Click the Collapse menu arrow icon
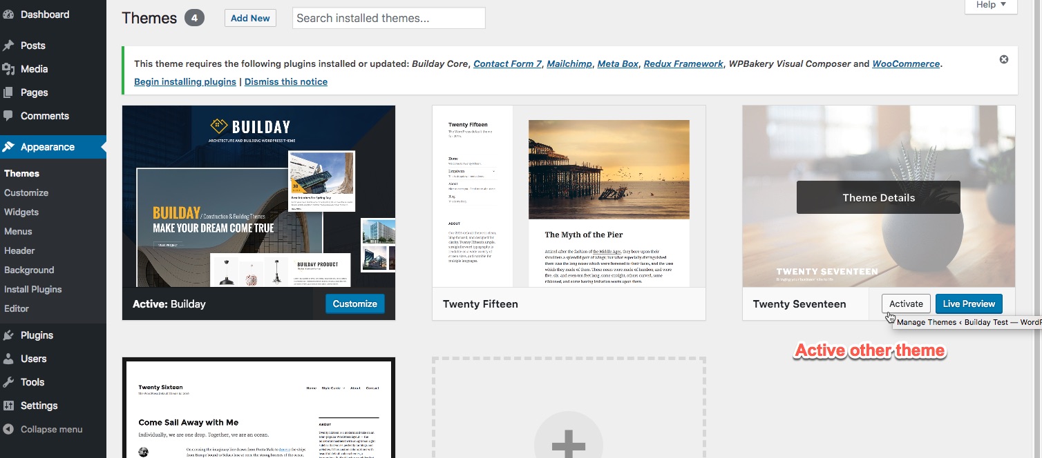The width and height of the screenshot is (1042, 458). click(8, 429)
